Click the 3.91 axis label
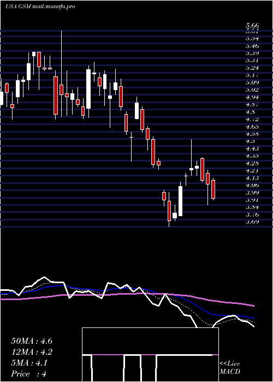 (252, 200)
